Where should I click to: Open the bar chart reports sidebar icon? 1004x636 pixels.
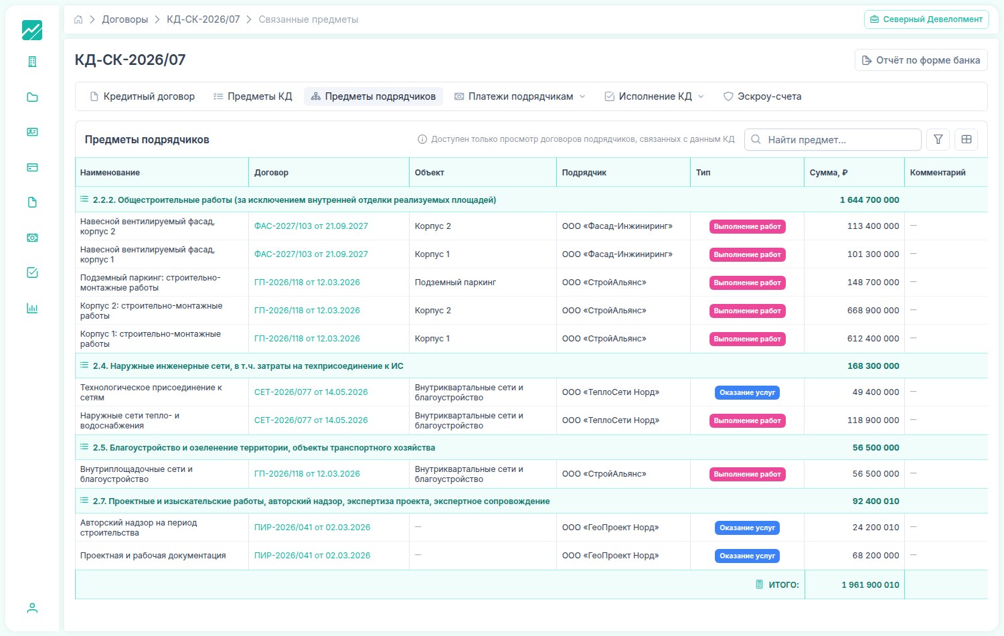[32, 308]
